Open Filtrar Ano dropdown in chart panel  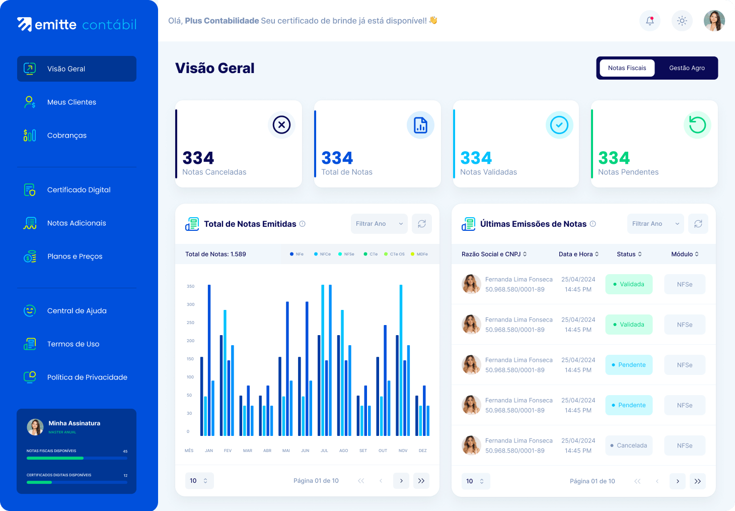(x=379, y=224)
